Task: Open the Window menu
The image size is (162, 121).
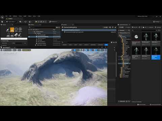Action: 15,16
